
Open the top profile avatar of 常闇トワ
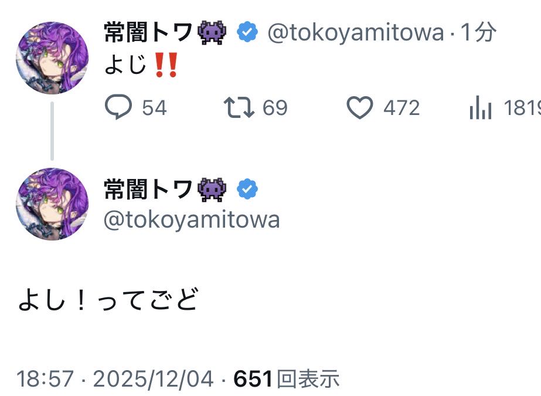coord(52,58)
